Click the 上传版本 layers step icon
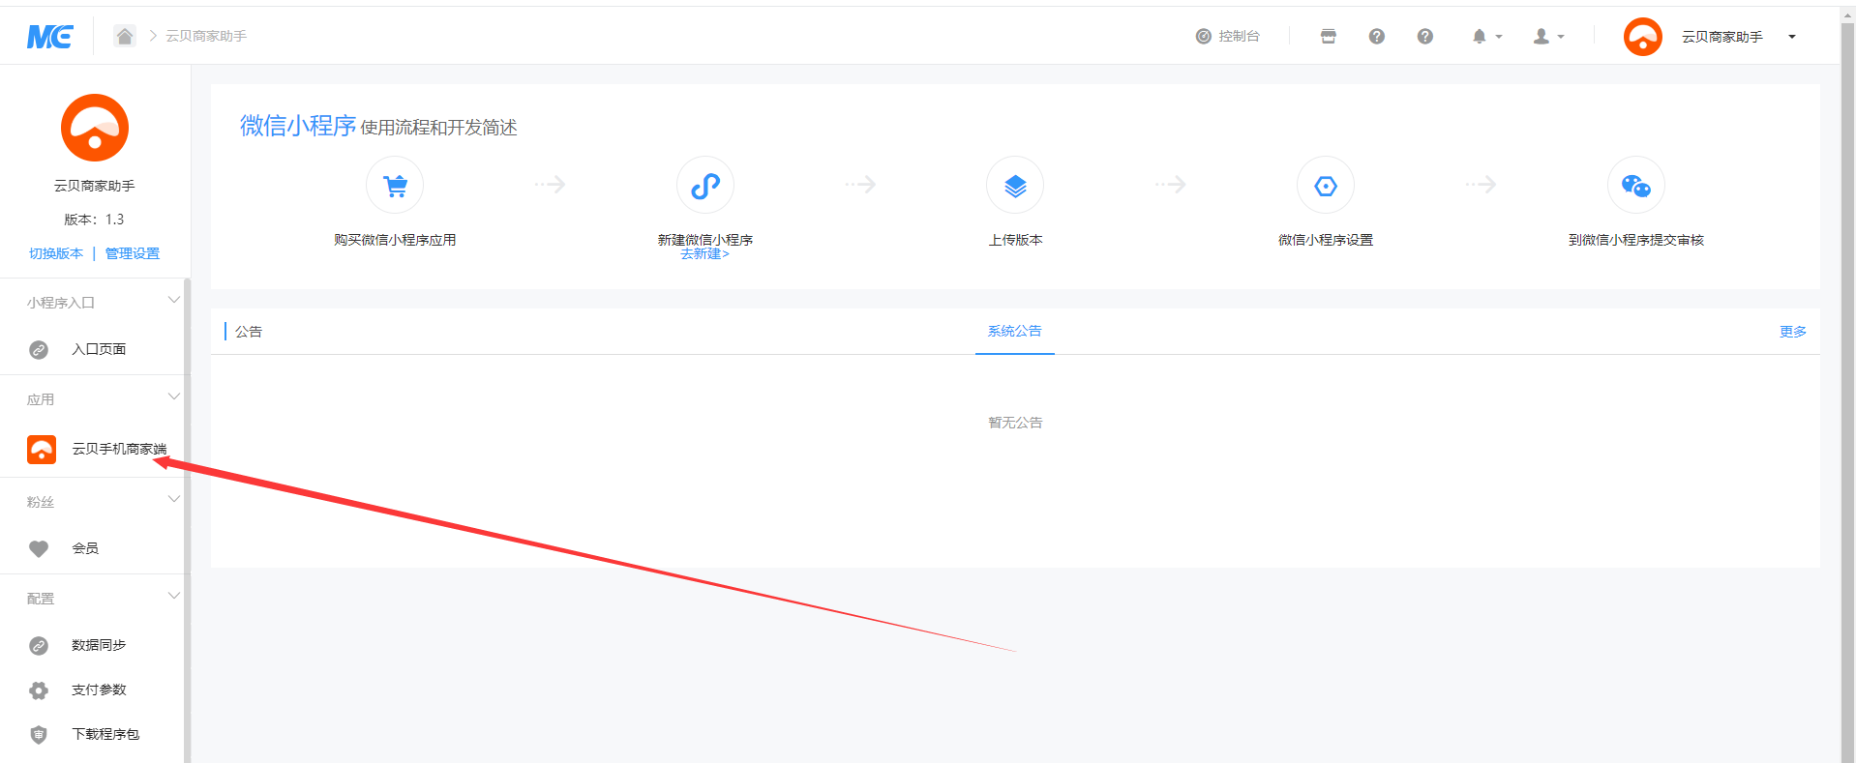Screen dimensions: 1856x763 (1015, 185)
